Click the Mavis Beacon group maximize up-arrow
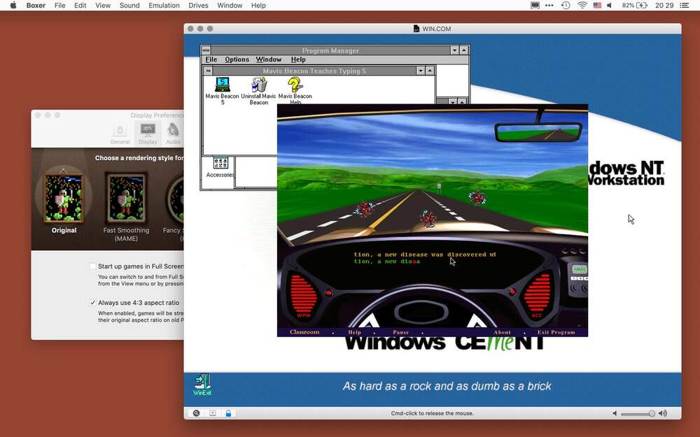Viewport: 700px width, 437px height. coord(430,71)
